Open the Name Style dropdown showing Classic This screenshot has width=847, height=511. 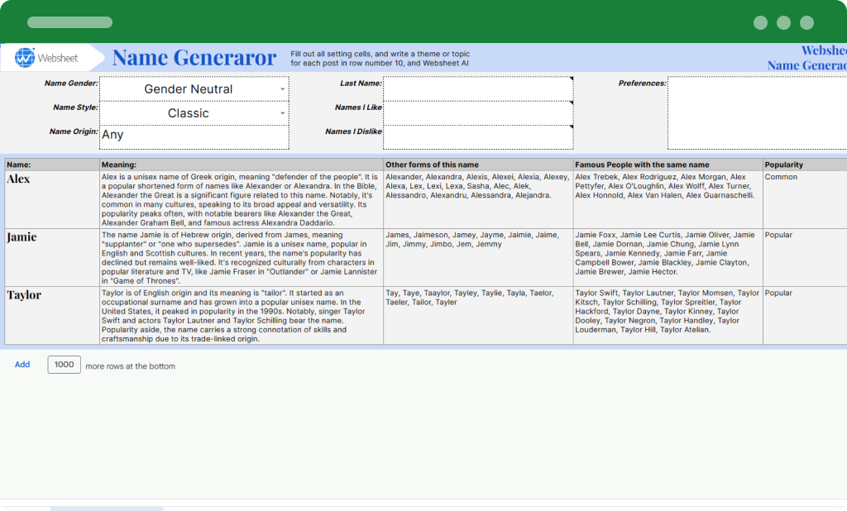[x=194, y=113]
